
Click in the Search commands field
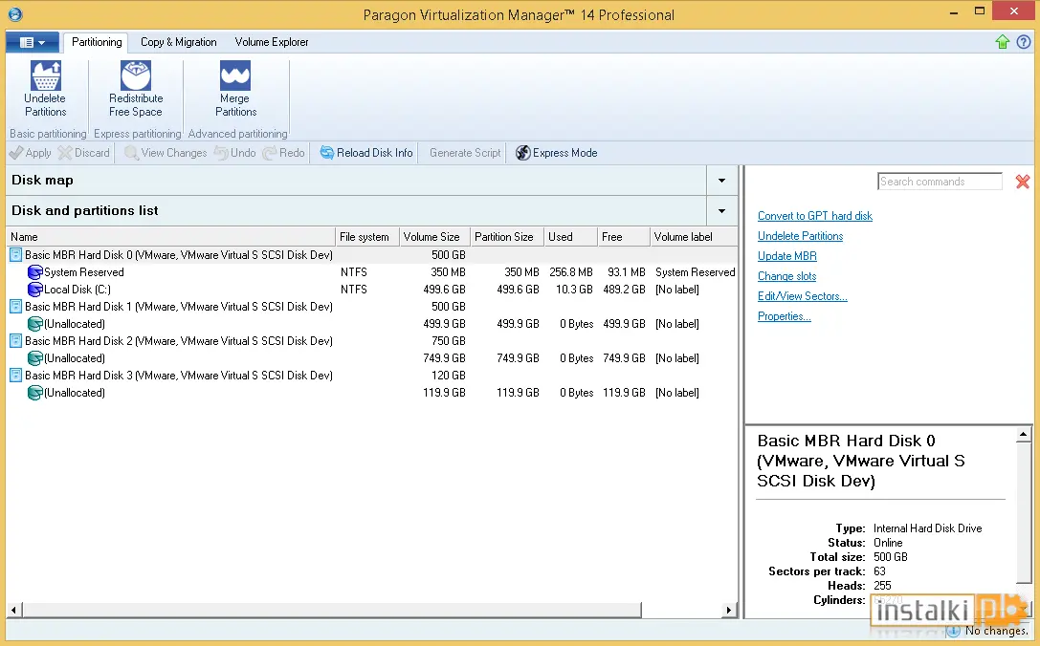(940, 182)
